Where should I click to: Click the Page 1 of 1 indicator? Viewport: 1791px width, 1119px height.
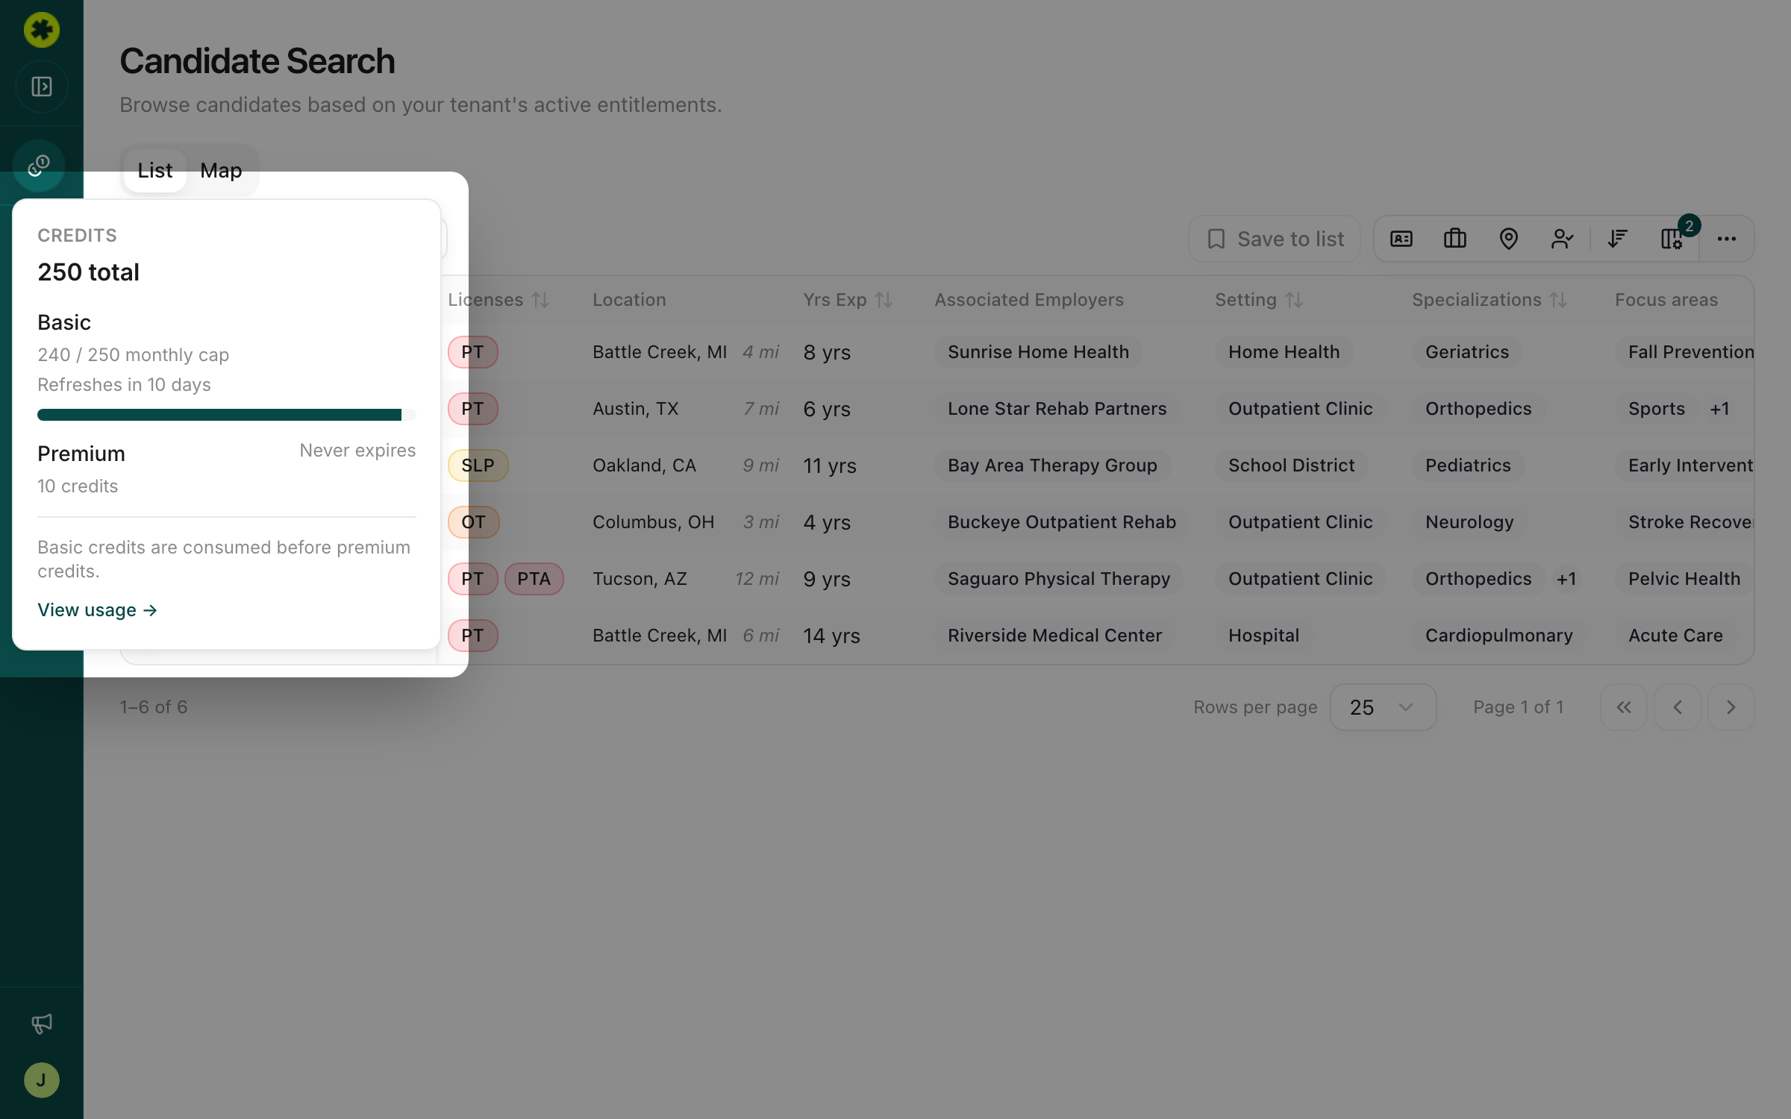pyautogui.click(x=1518, y=707)
